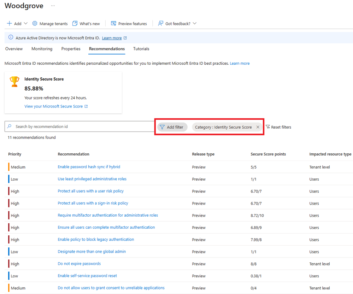
Task: Click the Recommendation column header
Action: (x=73, y=154)
